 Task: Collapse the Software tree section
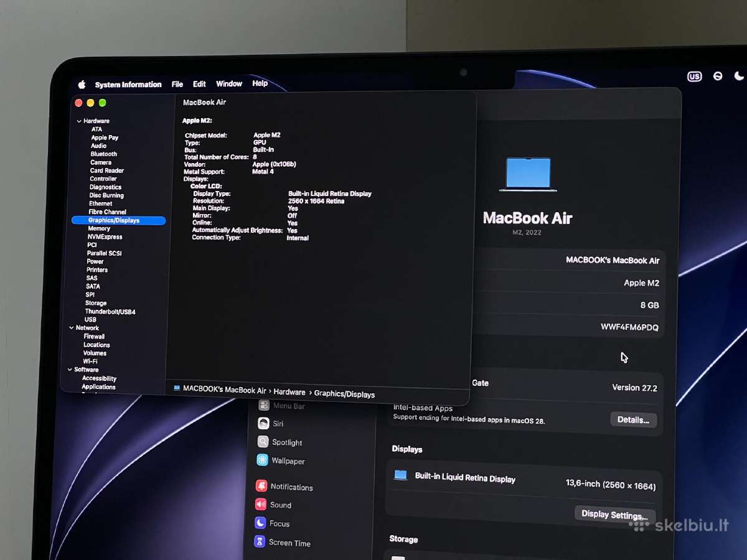click(x=70, y=370)
